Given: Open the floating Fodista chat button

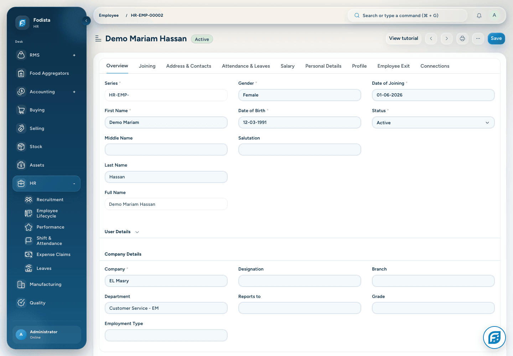Looking at the screenshot, I should [494, 337].
